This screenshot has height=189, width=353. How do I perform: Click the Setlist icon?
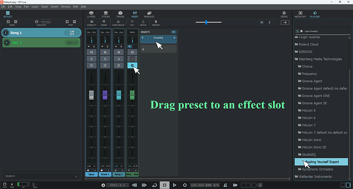click(8, 14)
